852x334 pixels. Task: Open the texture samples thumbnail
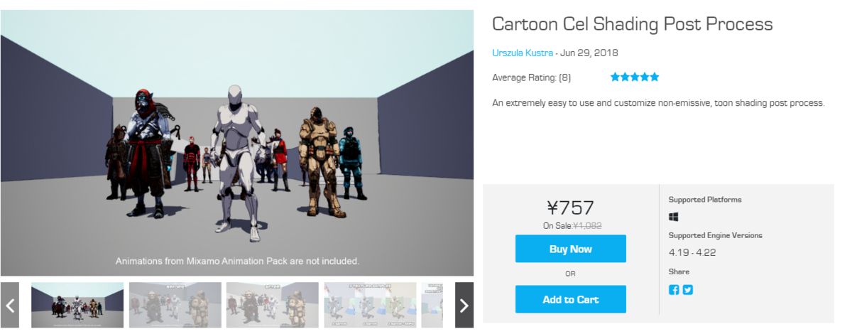pyautogui.click(x=369, y=306)
